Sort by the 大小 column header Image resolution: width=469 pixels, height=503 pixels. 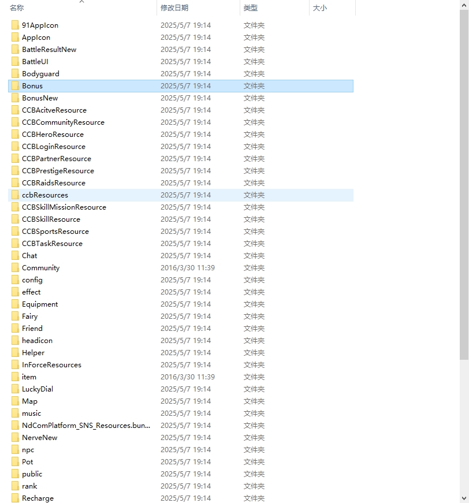319,8
